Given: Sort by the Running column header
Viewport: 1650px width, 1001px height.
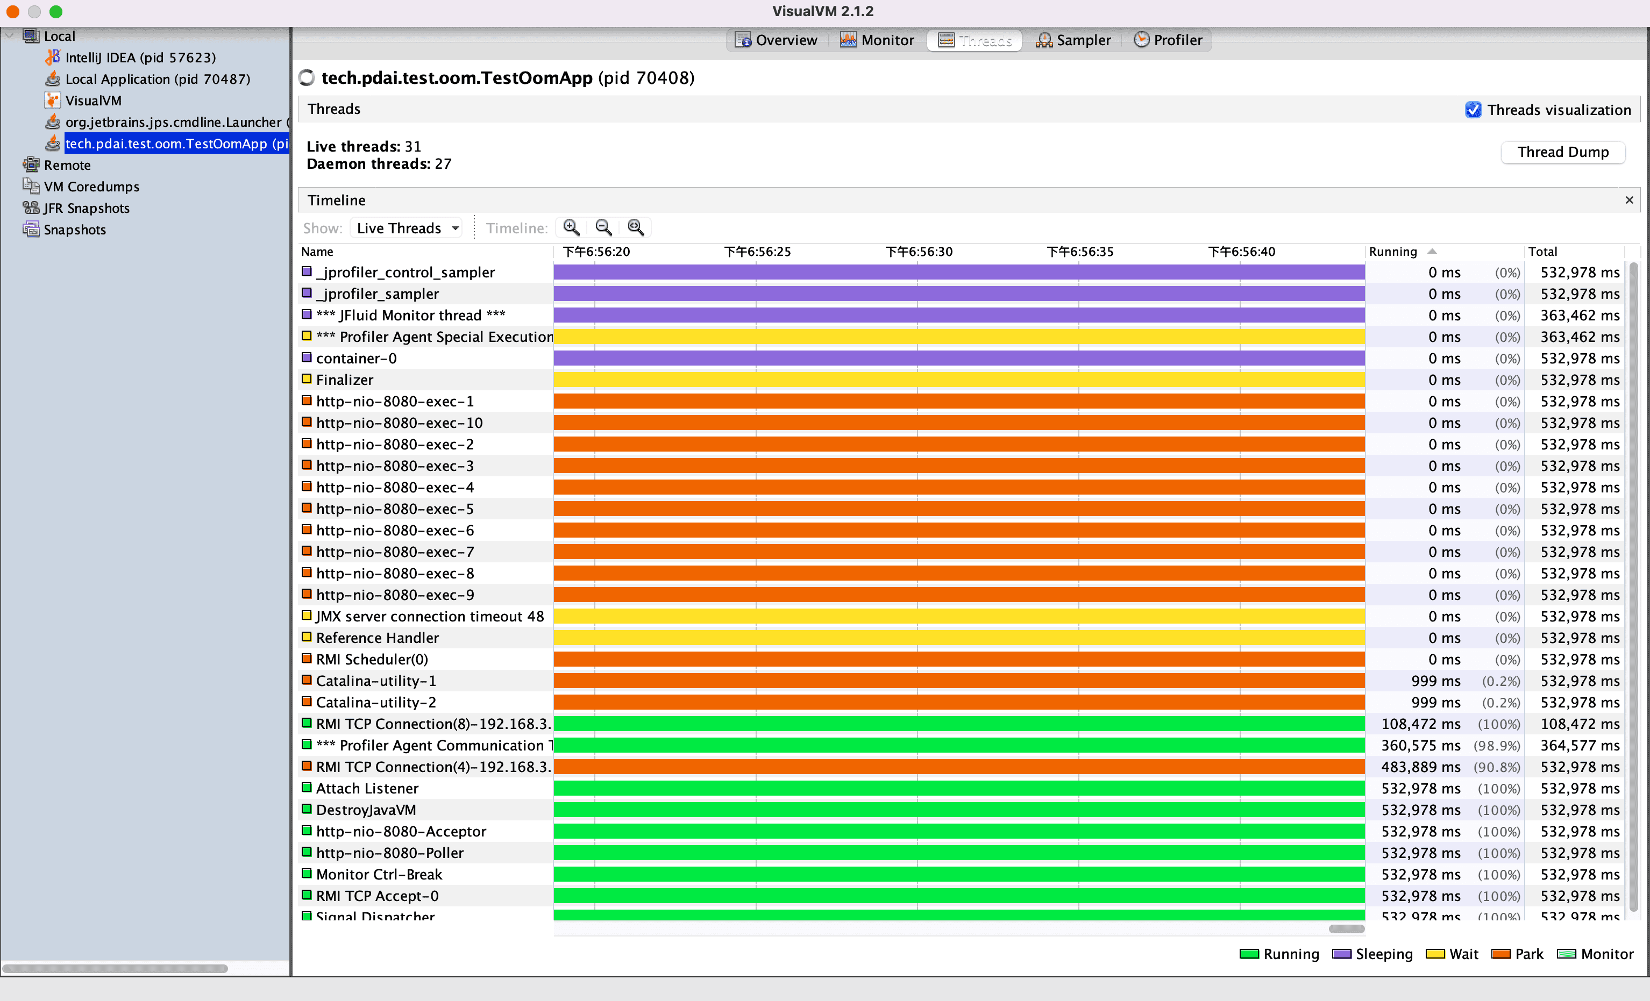Looking at the screenshot, I should click(1393, 252).
